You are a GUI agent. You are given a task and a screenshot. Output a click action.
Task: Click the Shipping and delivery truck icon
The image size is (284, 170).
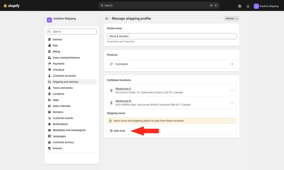coord(49,82)
